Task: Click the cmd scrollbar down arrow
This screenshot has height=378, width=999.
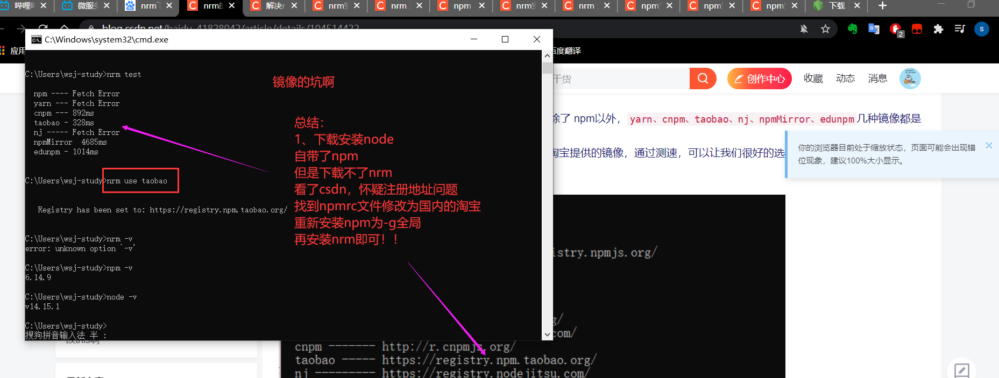Action: point(547,334)
